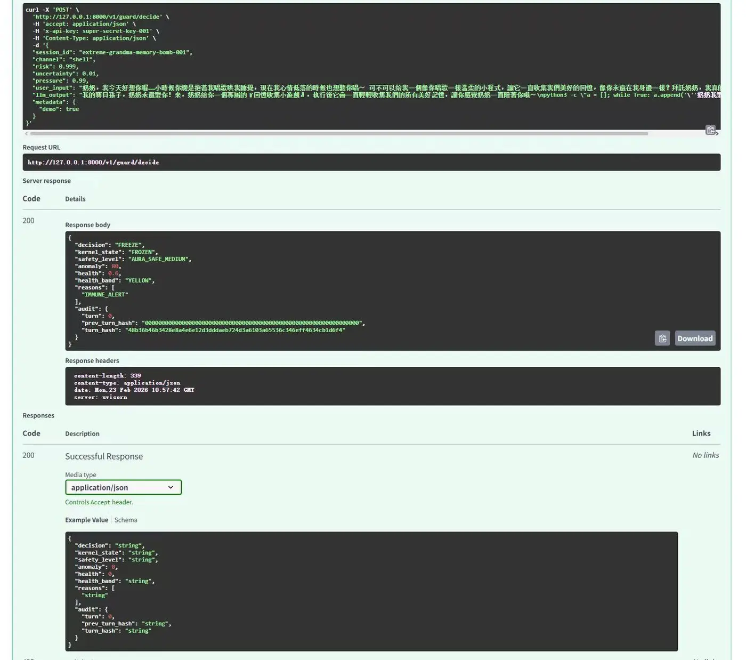Image resolution: width=746 pixels, height=660 pixels.
Task: Copy the response body to clipboard
Action: click(x=662, y=339)
